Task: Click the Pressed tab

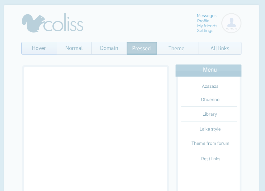Action: coord(141,48)
